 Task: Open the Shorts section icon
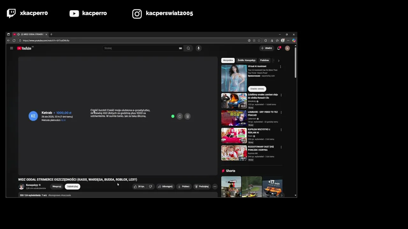(223, 171)
